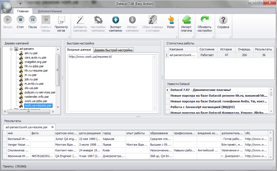
Task: Expand the Datacol 7.07 news item arrow
Action: tap(168, 90)
